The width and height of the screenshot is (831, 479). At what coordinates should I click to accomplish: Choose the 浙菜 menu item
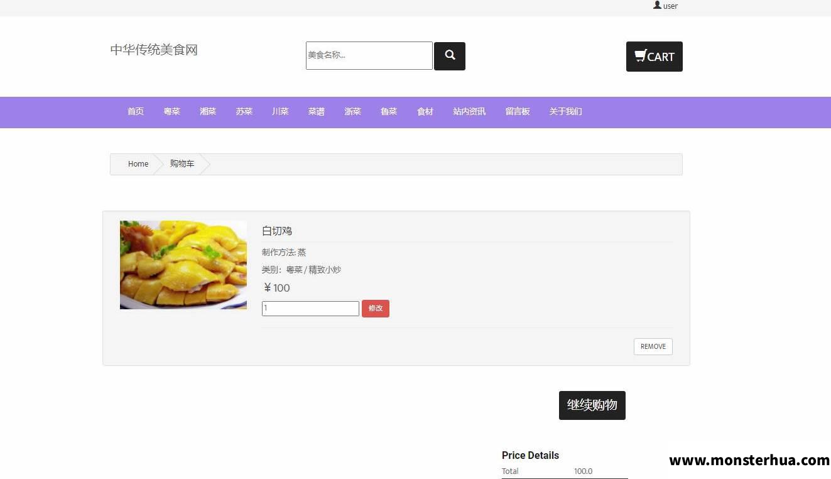353,111
